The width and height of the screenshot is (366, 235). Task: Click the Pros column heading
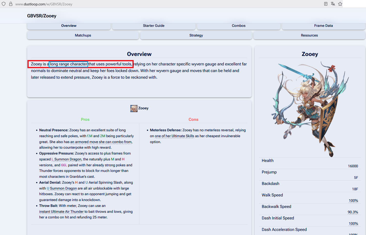85,120
